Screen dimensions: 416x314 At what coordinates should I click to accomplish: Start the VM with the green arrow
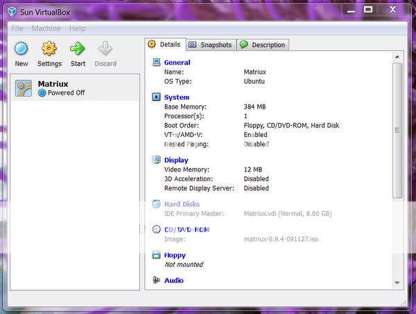(x=78, y=48)
